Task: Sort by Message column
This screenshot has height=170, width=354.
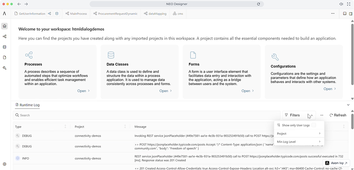Action: coord(344,127)
